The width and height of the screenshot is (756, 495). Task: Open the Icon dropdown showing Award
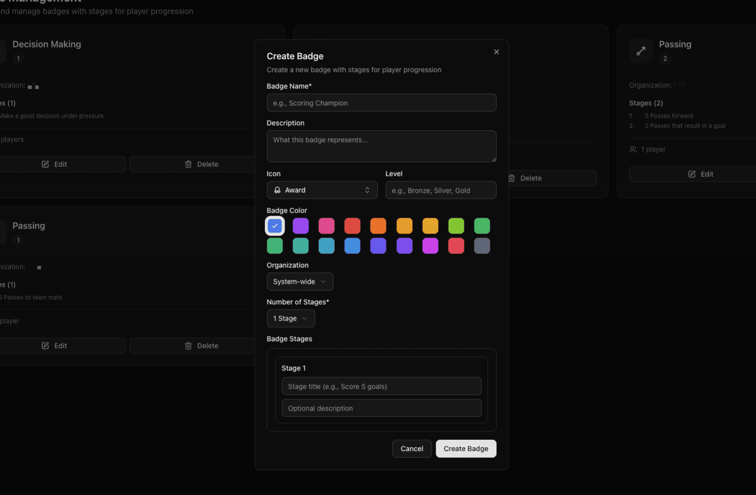[x=322, y=190]
